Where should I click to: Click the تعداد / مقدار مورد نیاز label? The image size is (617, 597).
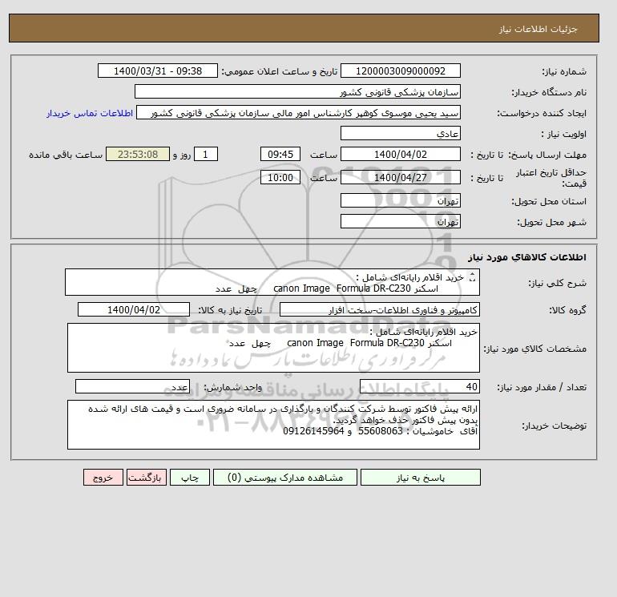542,388
